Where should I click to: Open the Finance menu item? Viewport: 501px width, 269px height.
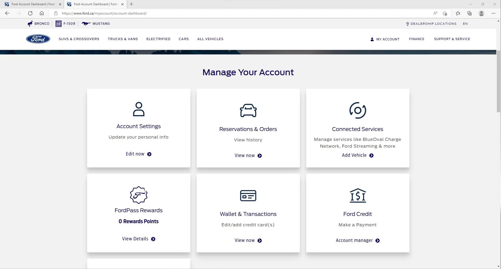[x=417, y=39]
